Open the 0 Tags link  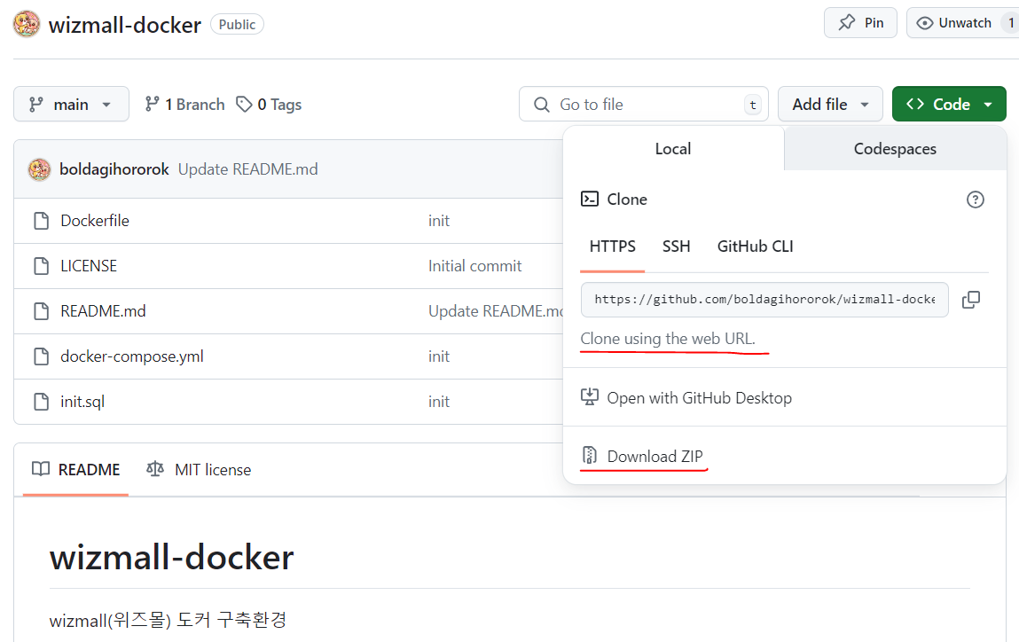pos(269,104)
